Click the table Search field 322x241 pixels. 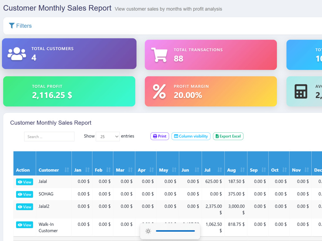coord(49,137)
